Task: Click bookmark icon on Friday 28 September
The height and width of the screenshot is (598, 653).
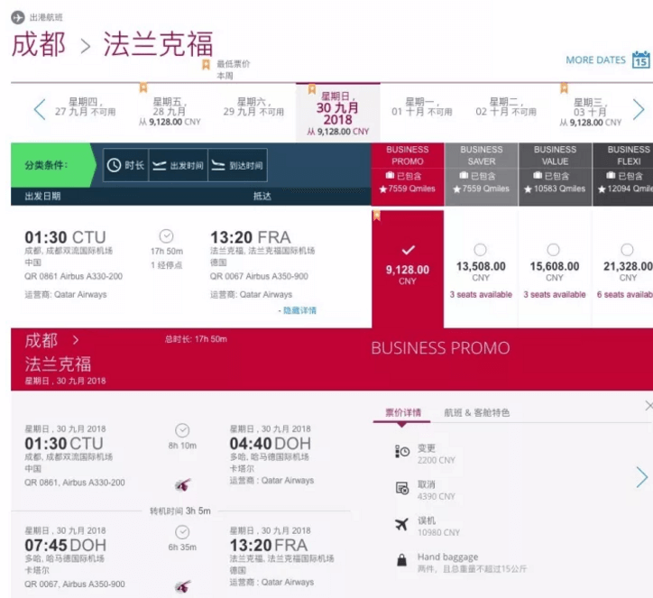Action: coord(143,87)
